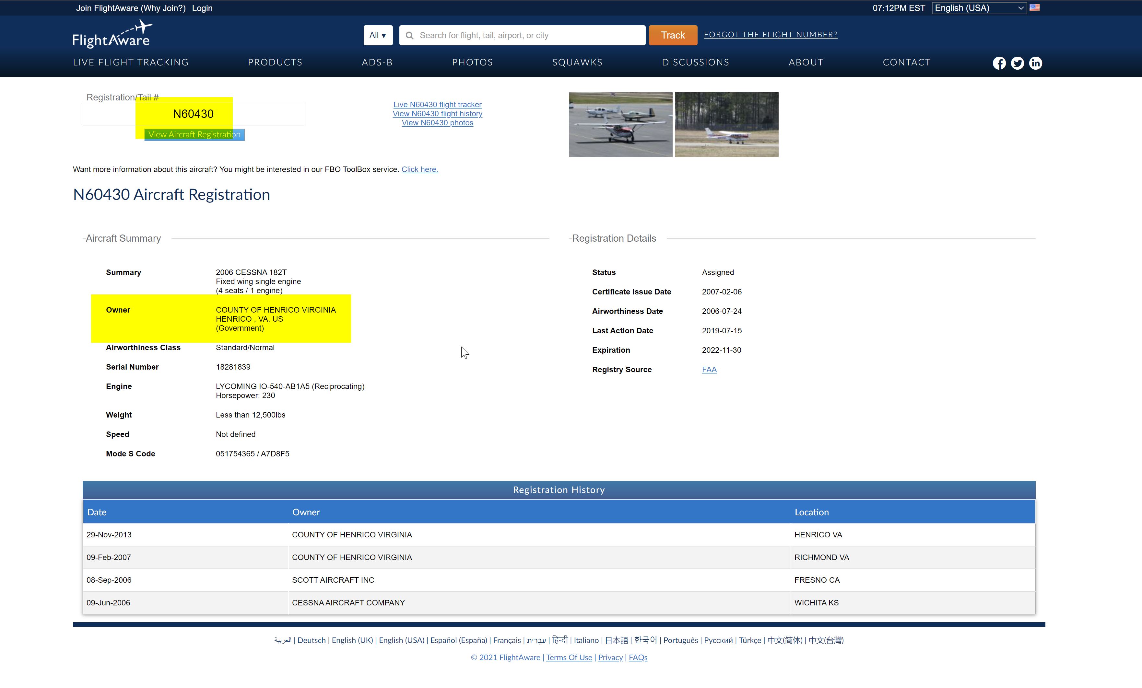Switch language to 한국어 in footer
The height and width of the screenshot is (688, 1142).
tap(646, 640)
